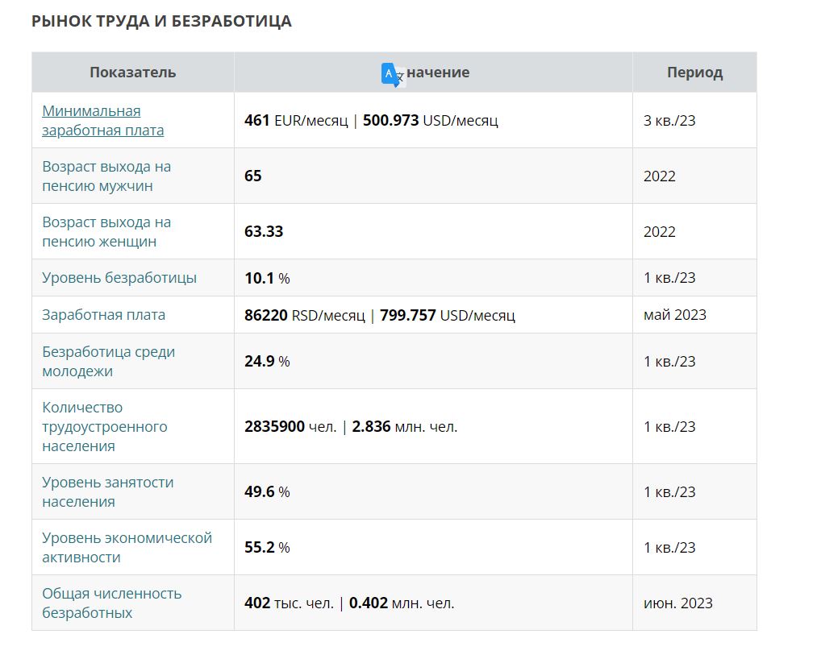
Task: Select the Уровень безработицы indicator
Action: coord(119,278)
